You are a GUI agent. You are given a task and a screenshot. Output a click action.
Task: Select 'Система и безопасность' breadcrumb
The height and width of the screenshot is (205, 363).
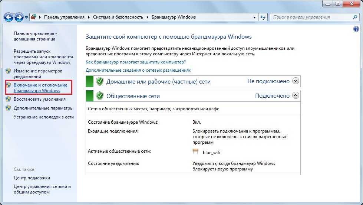coord(118,17)
